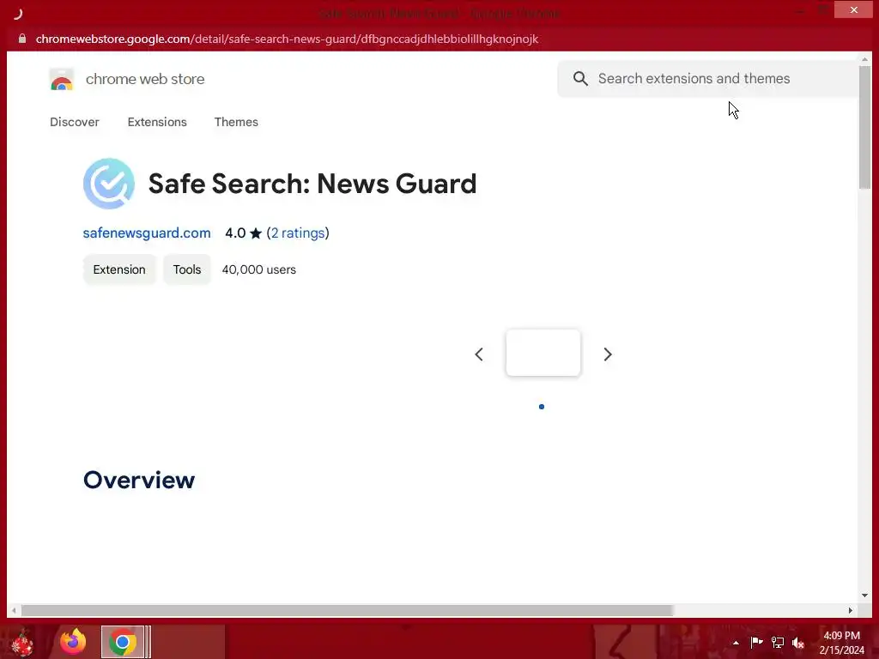
Task: Click the horizontal scrollbar thumb
Action: 347,610
